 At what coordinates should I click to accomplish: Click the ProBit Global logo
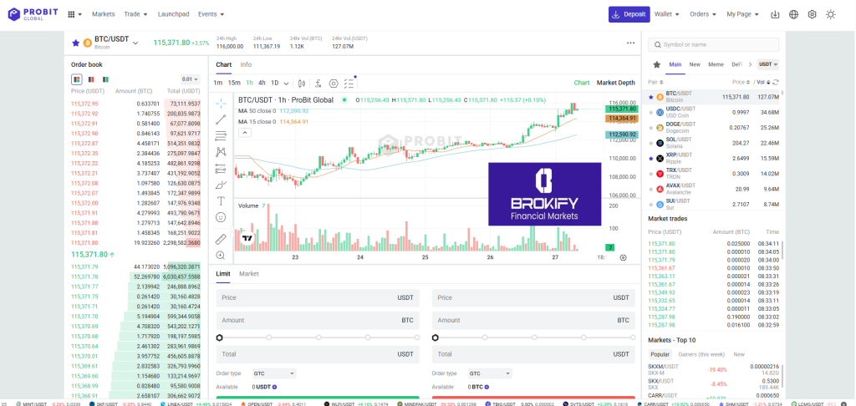[x=33, y=14]
